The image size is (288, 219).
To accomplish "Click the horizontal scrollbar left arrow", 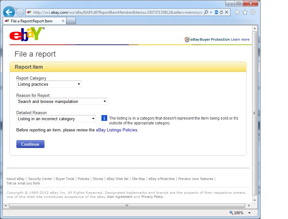I will pyautogui.click(x=6, y=206).
